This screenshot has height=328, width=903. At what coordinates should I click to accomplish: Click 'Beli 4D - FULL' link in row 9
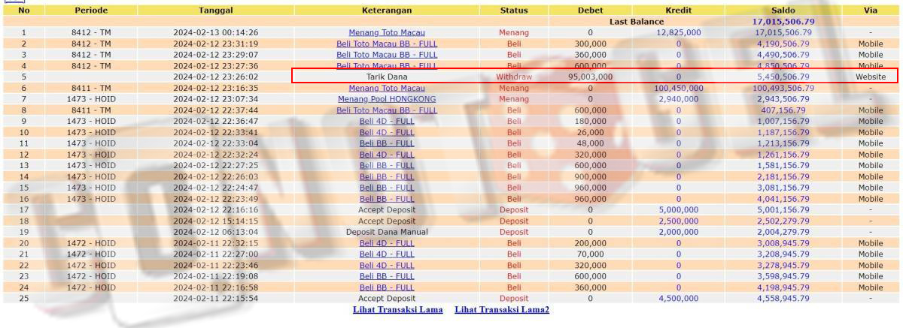click(386, 121)
